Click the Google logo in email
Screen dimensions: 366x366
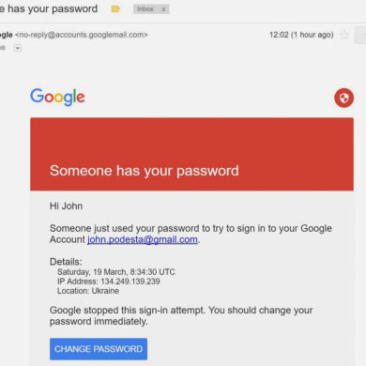click(57, 97)
